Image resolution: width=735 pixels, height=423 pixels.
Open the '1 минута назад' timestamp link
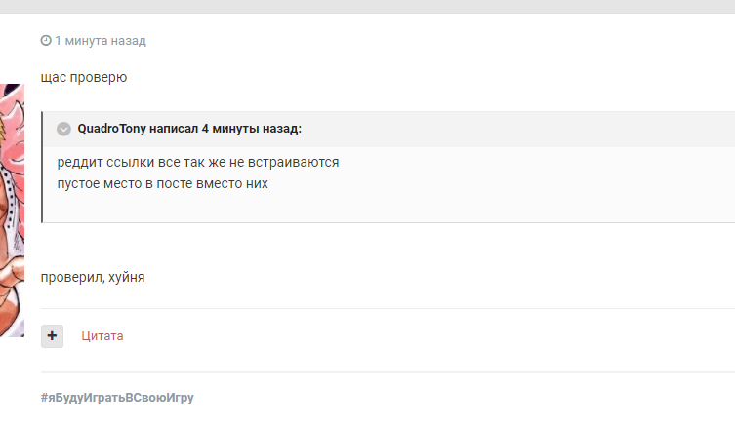click(x=101, y=41)
